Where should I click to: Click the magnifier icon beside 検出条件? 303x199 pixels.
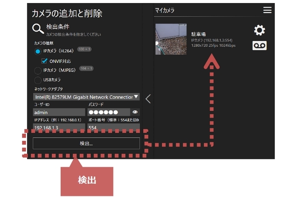38,29
